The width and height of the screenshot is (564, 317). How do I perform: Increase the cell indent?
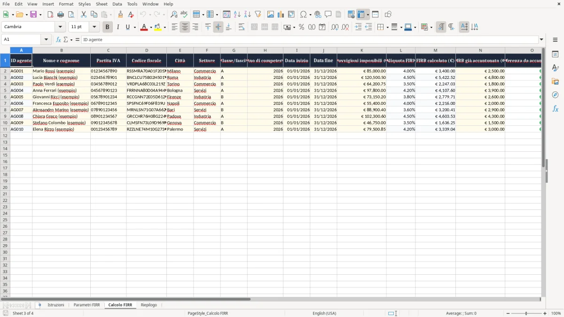(358, 27)
